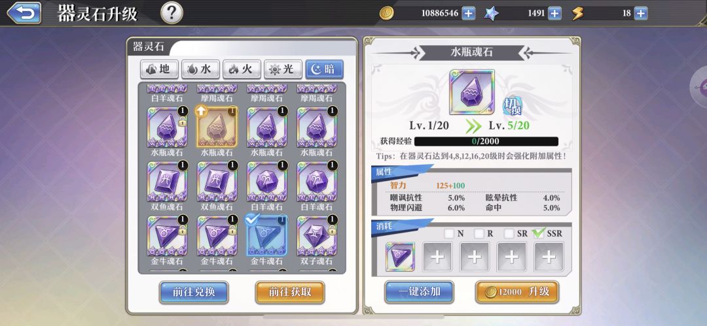Viewport: 707px width, 326px height.
Task: Enable the N rarity checkbox
Action: pyautogui.click(x=449, y=234)
